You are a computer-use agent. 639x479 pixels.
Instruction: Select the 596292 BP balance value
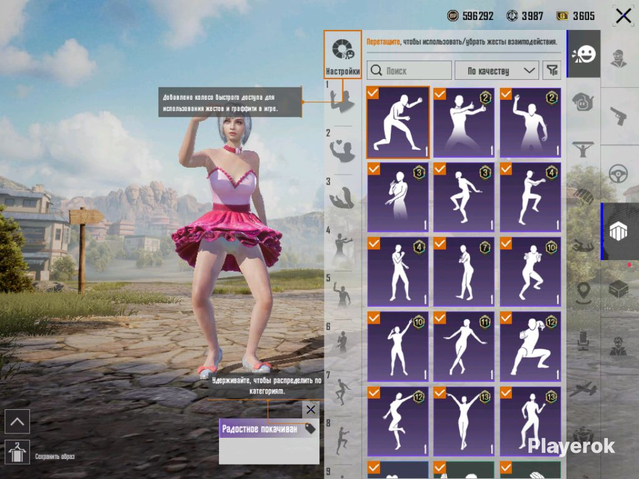pos(477,16)
